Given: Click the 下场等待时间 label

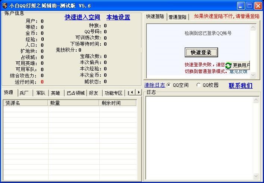Looking at the screenshot, I should 86,44.
